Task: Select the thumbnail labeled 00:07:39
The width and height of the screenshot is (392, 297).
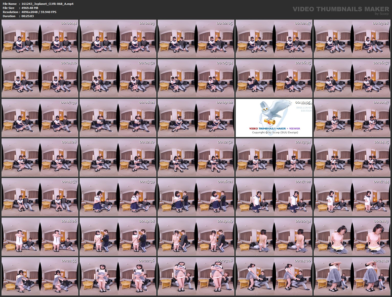Action: [x=39, y=118]
